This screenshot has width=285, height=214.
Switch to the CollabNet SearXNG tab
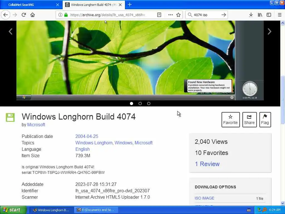click(31, 5)
